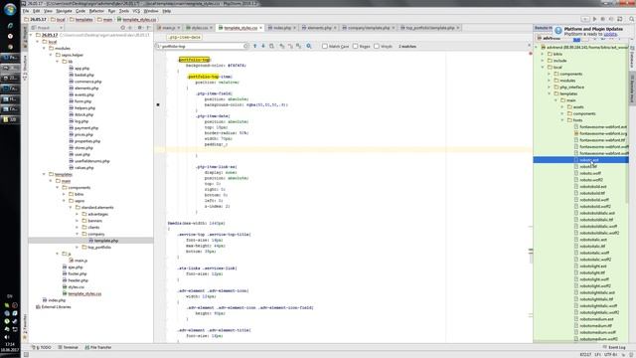The image size is (636, 358).
Task: Open the run configuration dropdown
Action: pyautogui.click(x=585, y=19)
